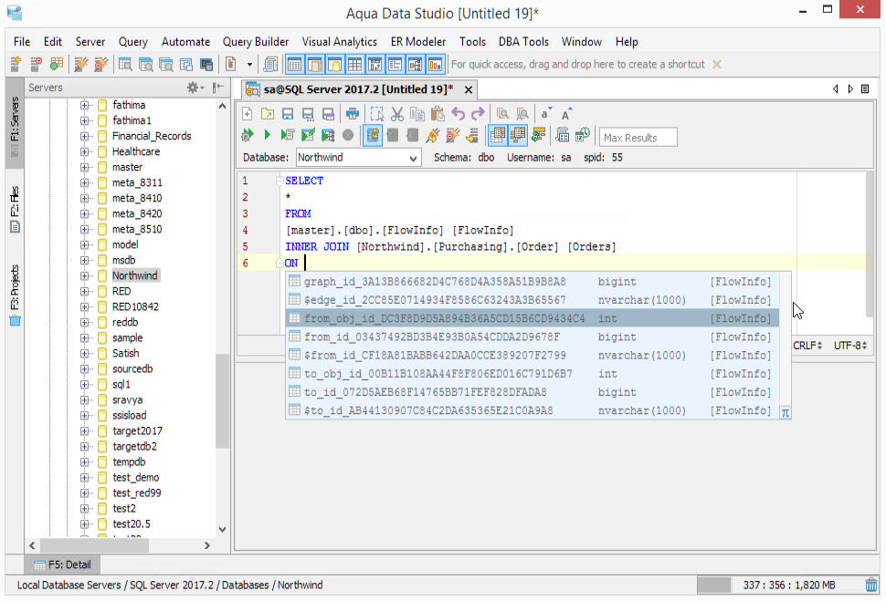
Task: Collapse the SELECT statement fold marker
Action: point(280,181)
